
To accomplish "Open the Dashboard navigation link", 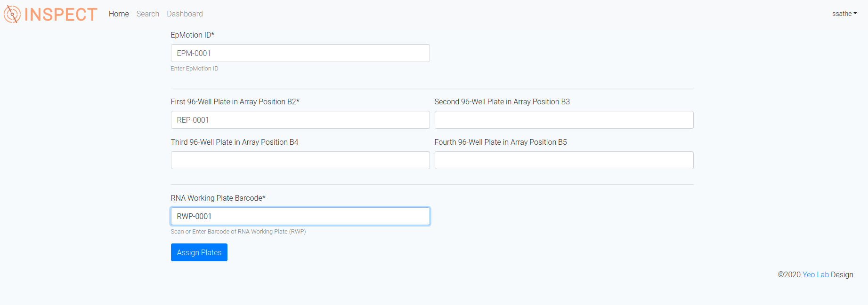I will click(x=185, y=14).
